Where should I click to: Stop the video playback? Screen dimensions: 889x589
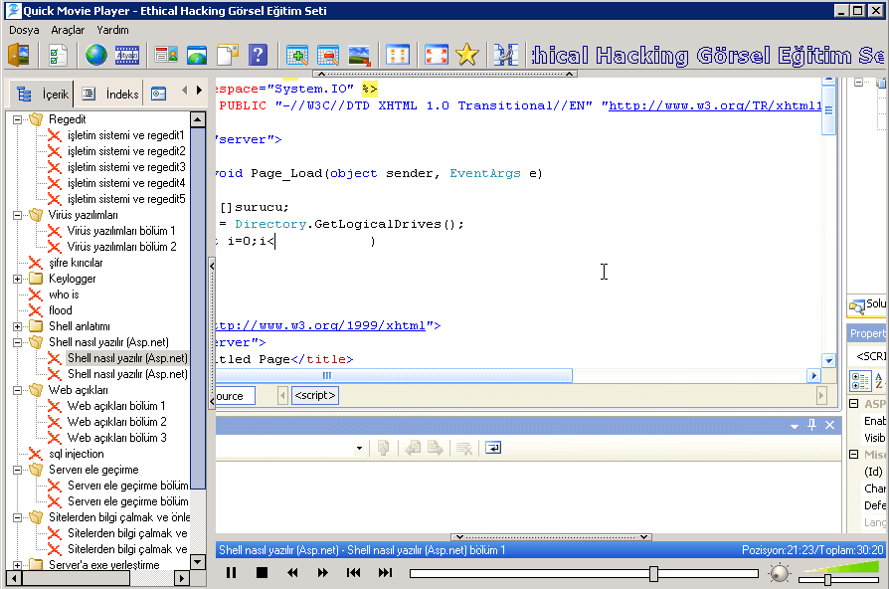tap(263, 573)
